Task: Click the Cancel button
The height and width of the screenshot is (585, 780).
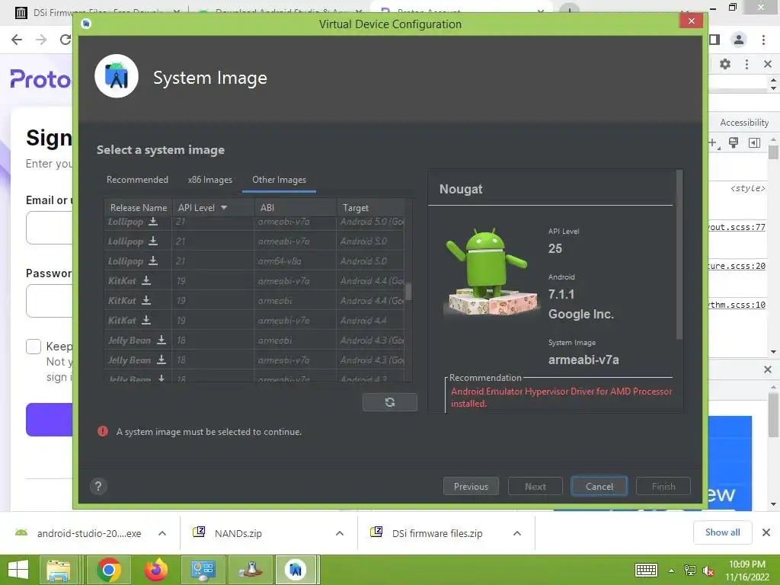Action: (x=599, y=486)
